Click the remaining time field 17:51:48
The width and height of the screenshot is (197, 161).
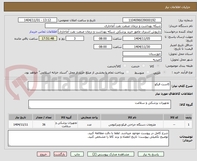point(48,38)
